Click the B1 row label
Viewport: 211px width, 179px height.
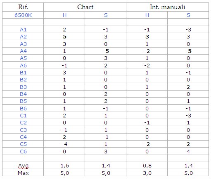[x=23, y=73]
